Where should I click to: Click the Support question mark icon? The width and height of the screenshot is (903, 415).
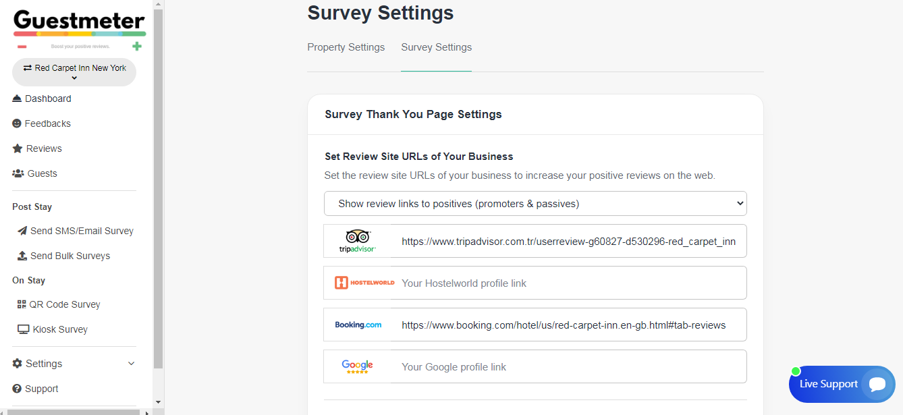[17, 389]
